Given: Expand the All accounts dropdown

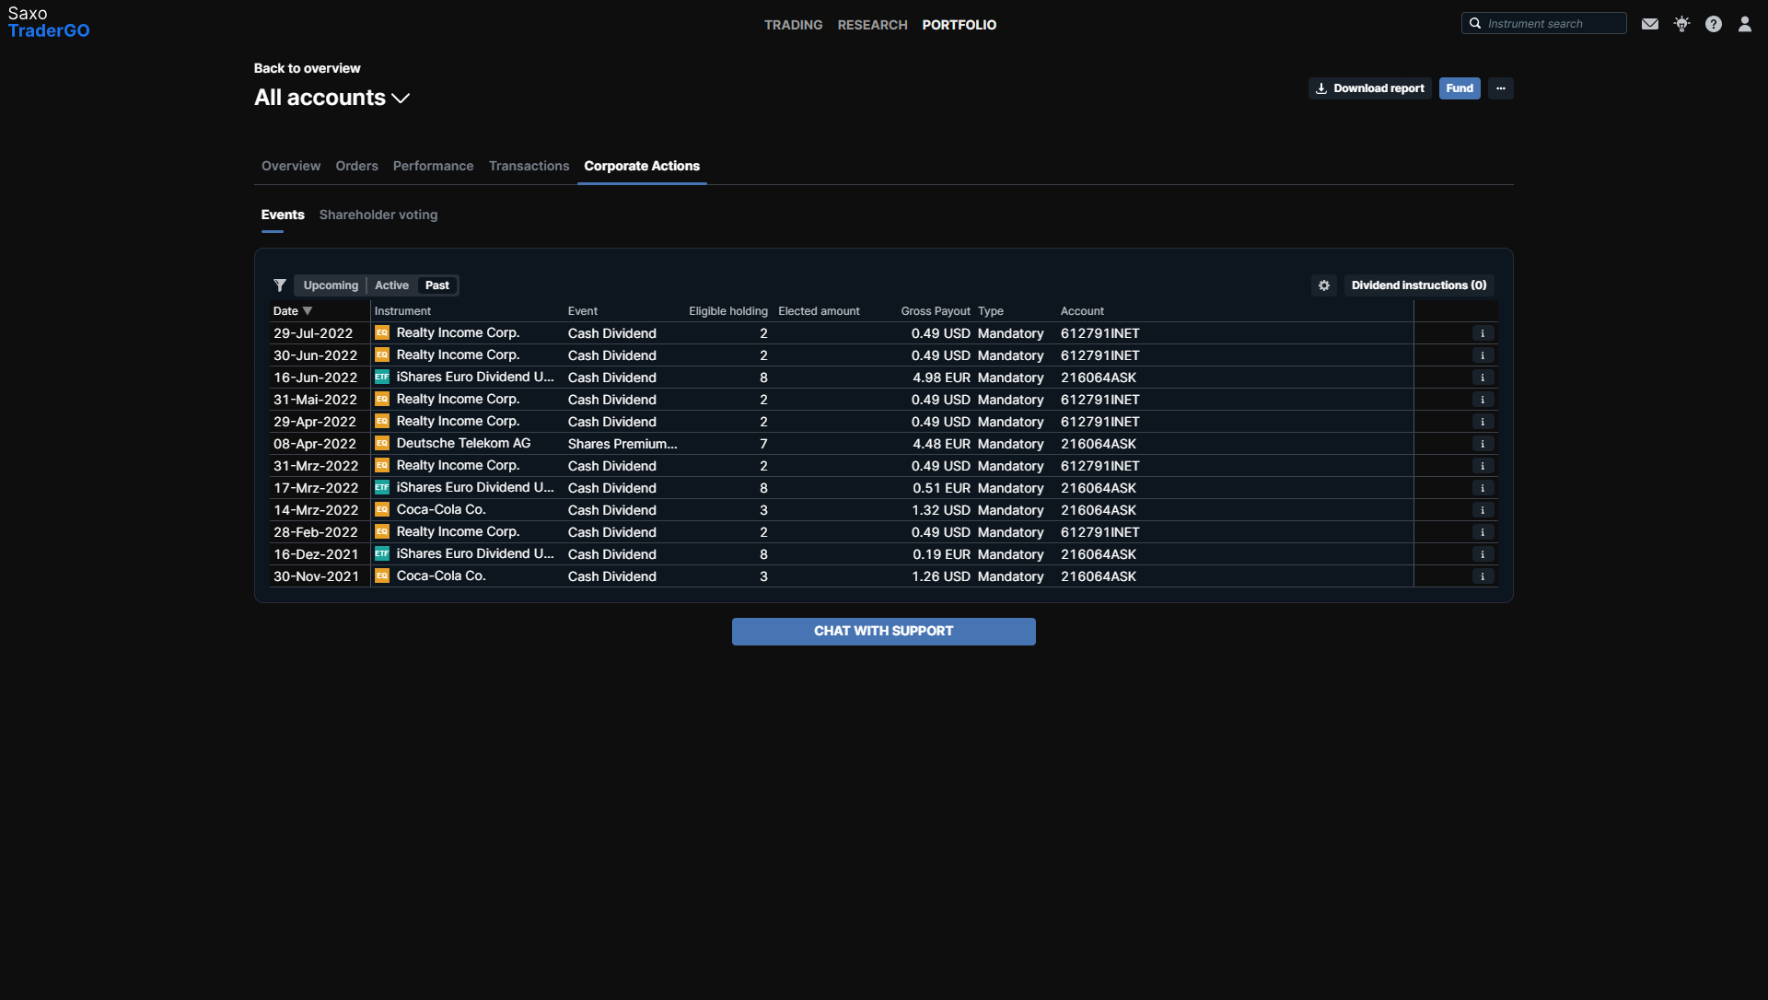Looking at the screenshot, I should [x=332, y=98].
